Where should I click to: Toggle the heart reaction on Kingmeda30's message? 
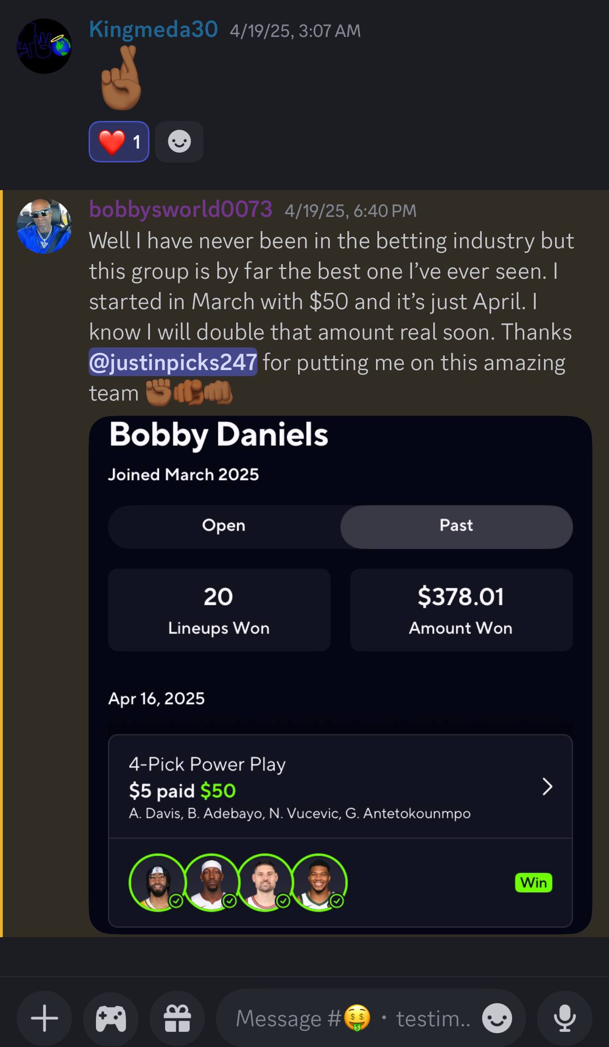[x=119, y=142]
